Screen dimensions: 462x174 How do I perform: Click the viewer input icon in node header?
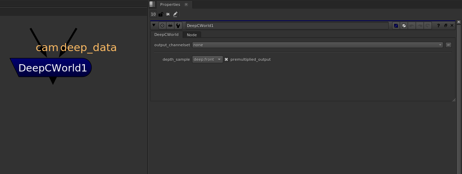[x=170, y=26]
